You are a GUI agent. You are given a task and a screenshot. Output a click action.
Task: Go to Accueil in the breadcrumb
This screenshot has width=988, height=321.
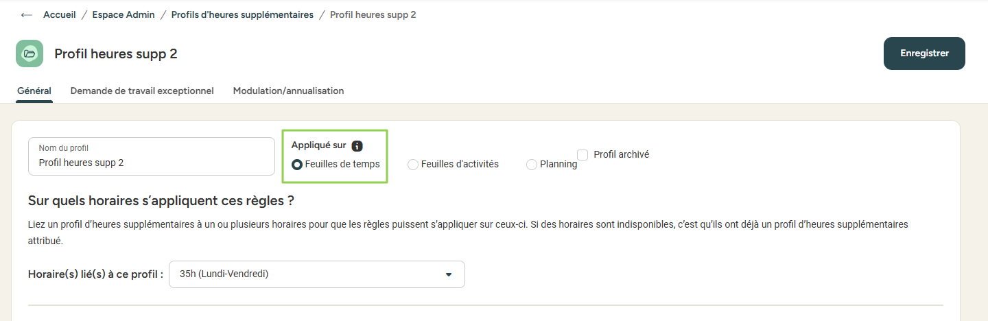60,14
